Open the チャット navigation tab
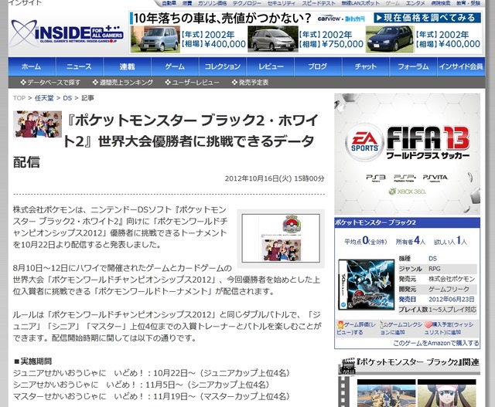Viewport: 495px width, 407px height. 366,66
